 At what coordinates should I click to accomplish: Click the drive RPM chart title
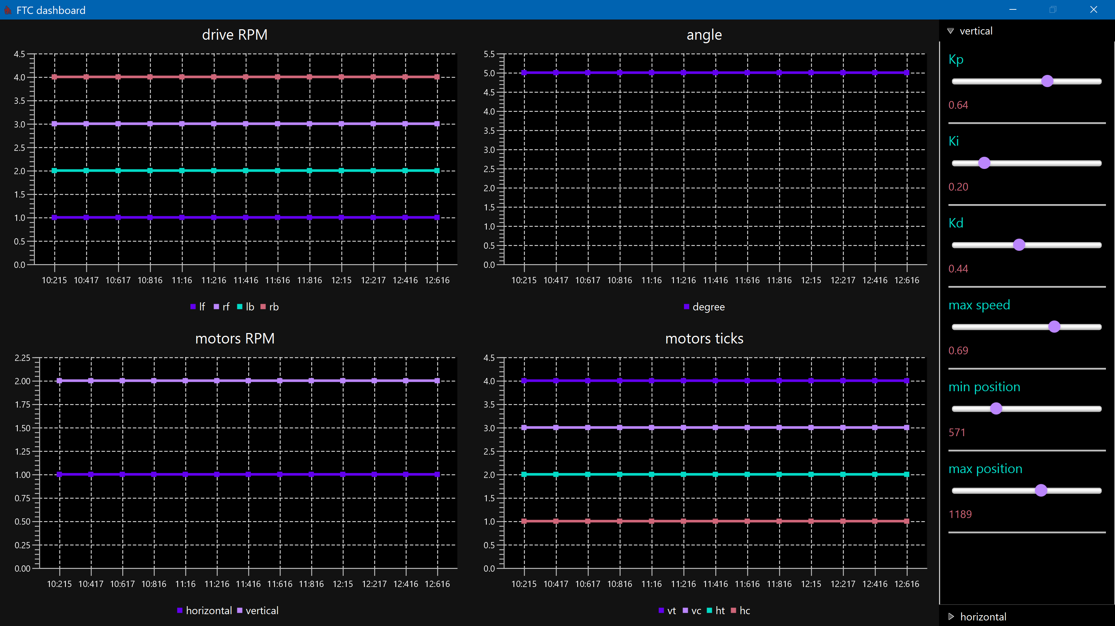[234, 34]
